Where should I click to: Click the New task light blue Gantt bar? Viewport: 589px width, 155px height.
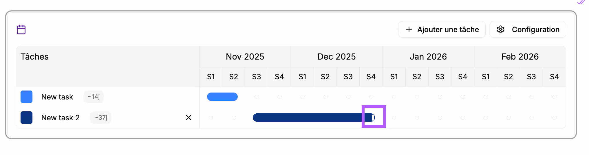click(x=222, y=97)
